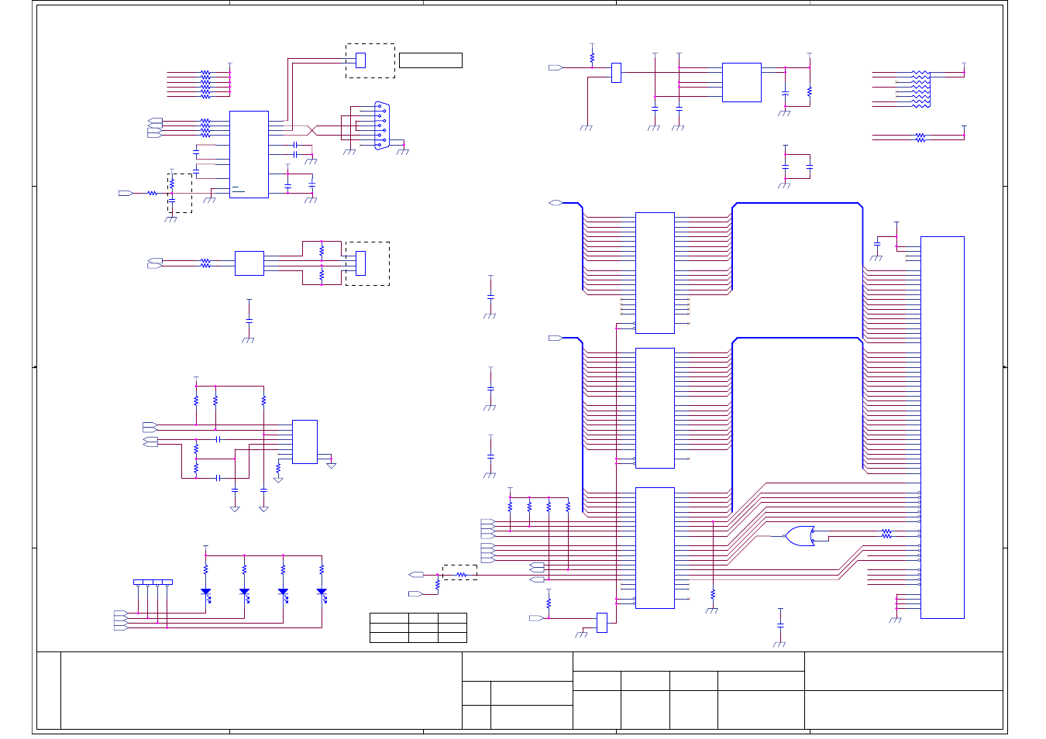Select the crossed wire pair before the DB9
This screenshot has width=1046, height=739.
click(x=312, y=130)
